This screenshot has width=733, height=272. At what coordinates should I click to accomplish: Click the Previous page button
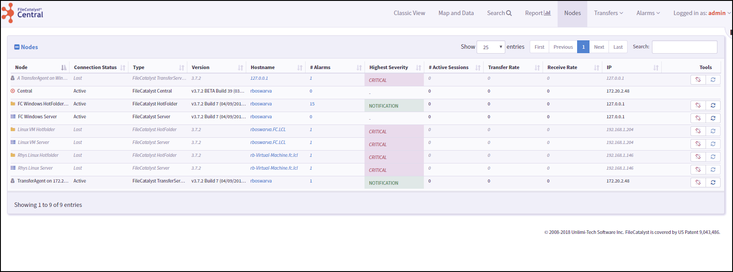coord(563,47)
